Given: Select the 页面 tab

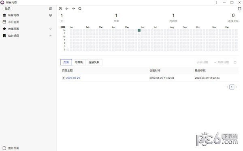Looking at the screenshot, I should [x=66, y=62].
